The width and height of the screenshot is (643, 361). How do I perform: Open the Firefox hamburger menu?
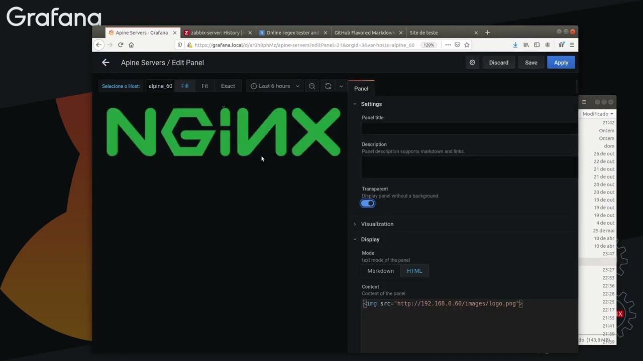coord(572,45)
